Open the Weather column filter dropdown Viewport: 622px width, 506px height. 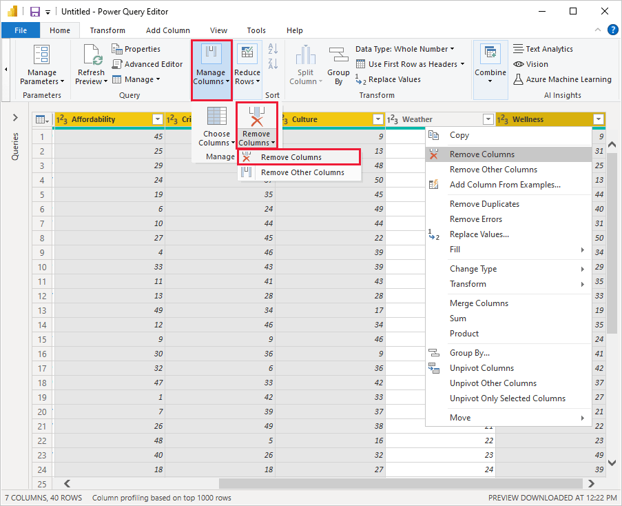tap(488, 119)
